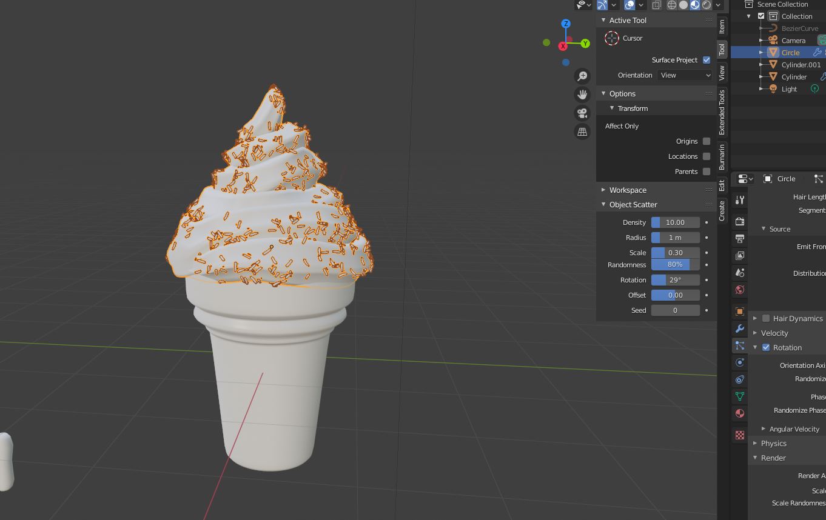
Task: Collapse the Options panel
Action: tap(603, 93)
